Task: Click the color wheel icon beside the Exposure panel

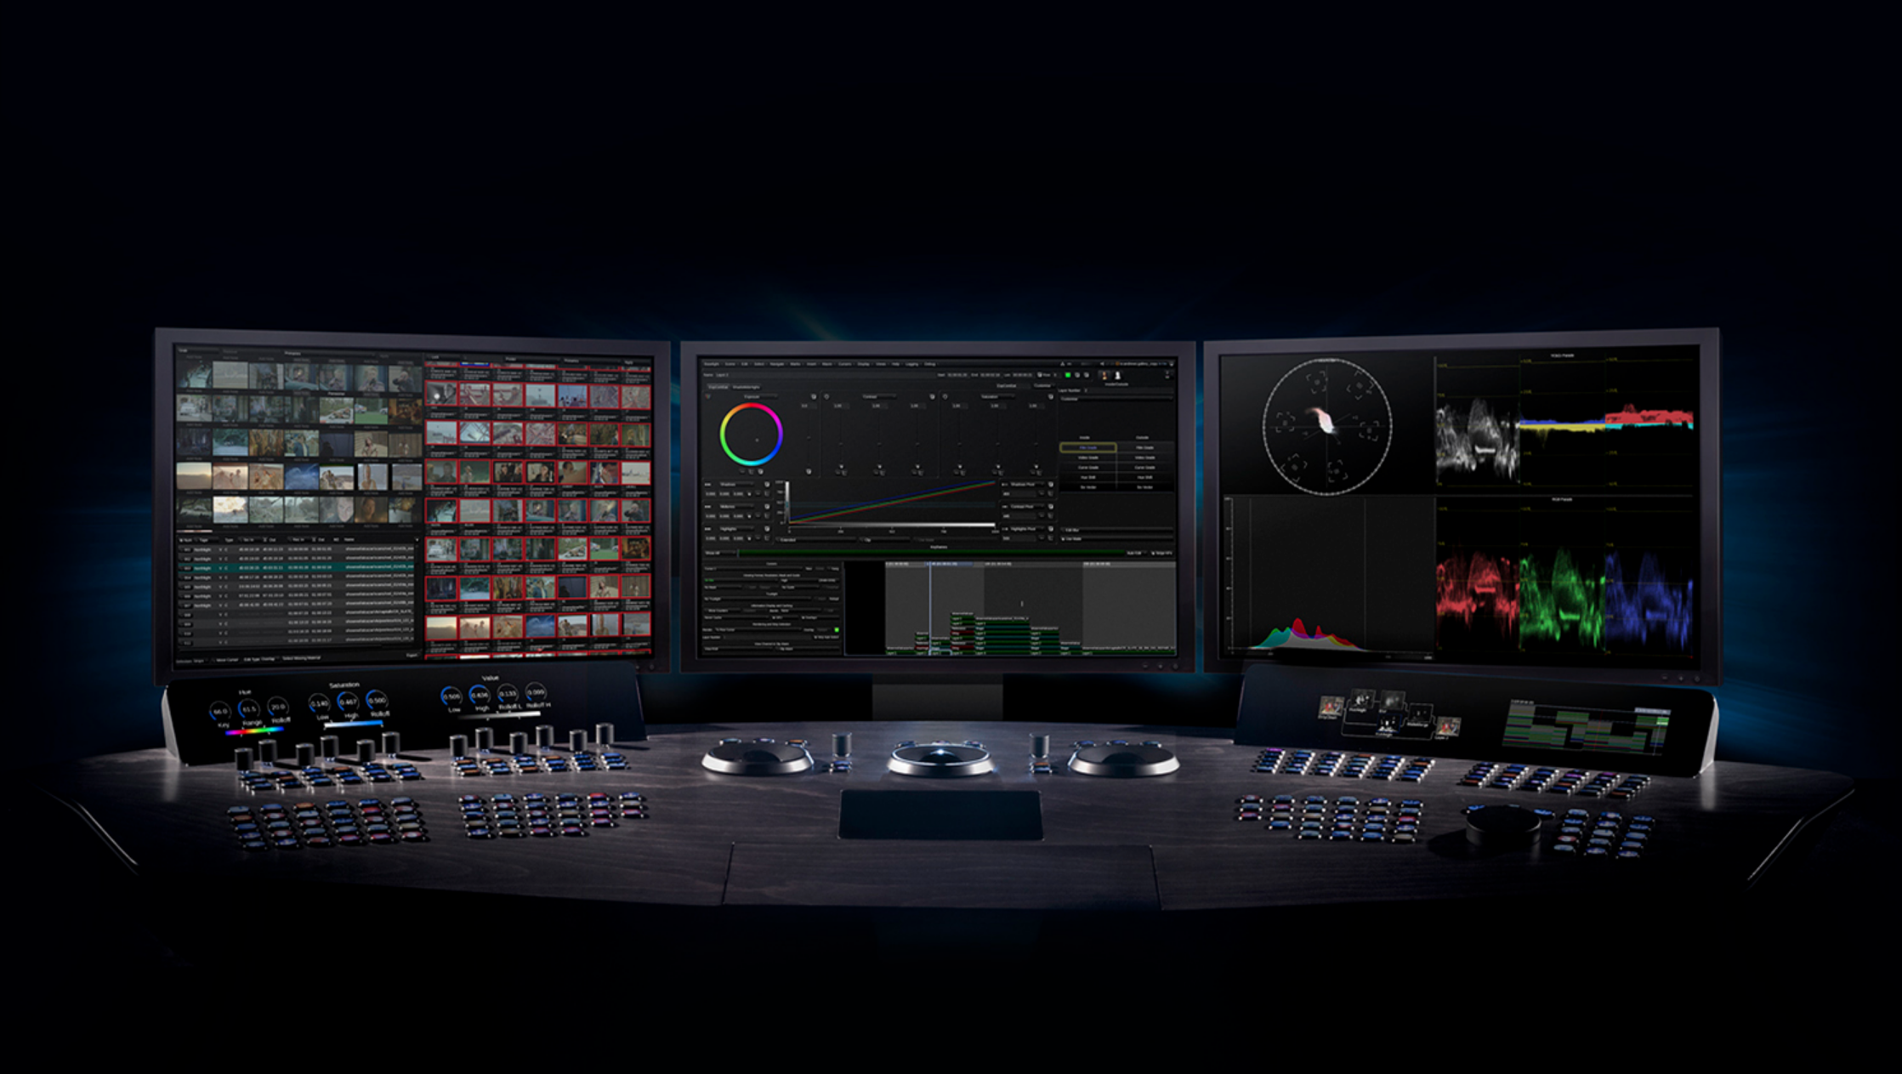Action: pyautogui.click(x=707, y=396)
